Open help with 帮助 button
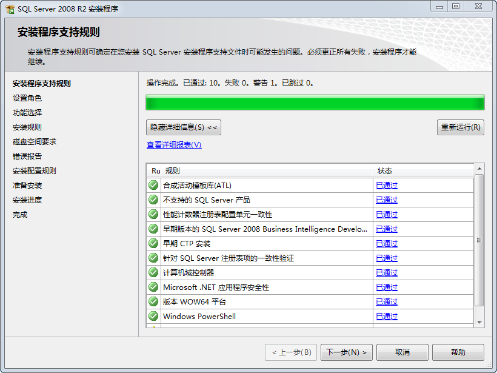 [458, 352]
